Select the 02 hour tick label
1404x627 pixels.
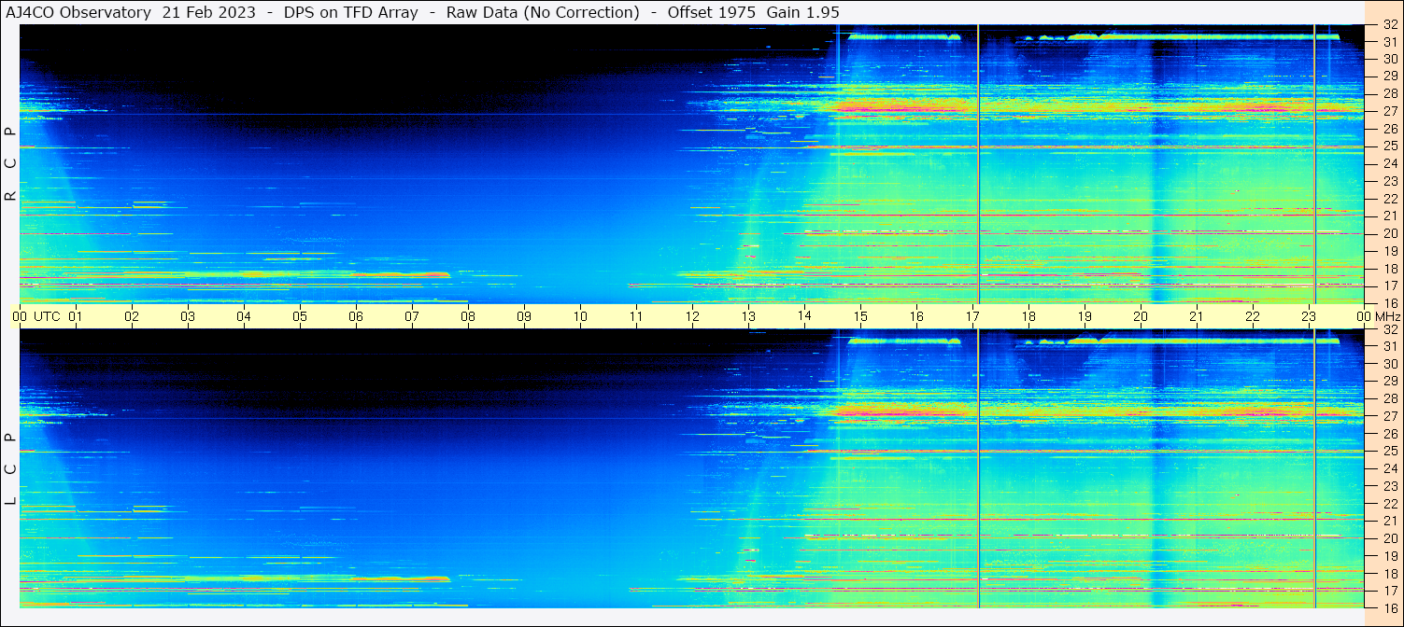[132, 316]
